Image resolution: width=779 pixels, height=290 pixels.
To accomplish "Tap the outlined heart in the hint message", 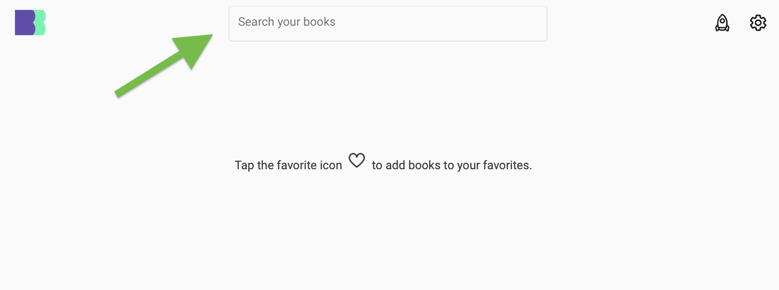I will point(357,160).
